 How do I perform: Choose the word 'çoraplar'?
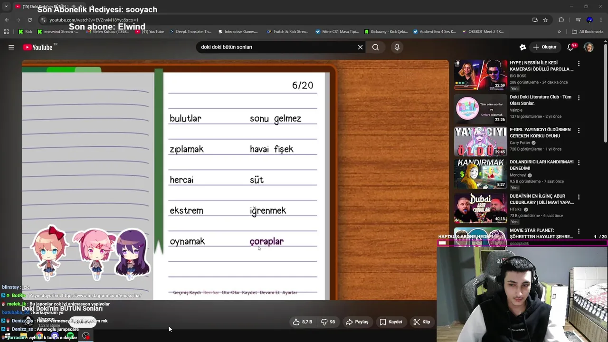tap(266, 242)
